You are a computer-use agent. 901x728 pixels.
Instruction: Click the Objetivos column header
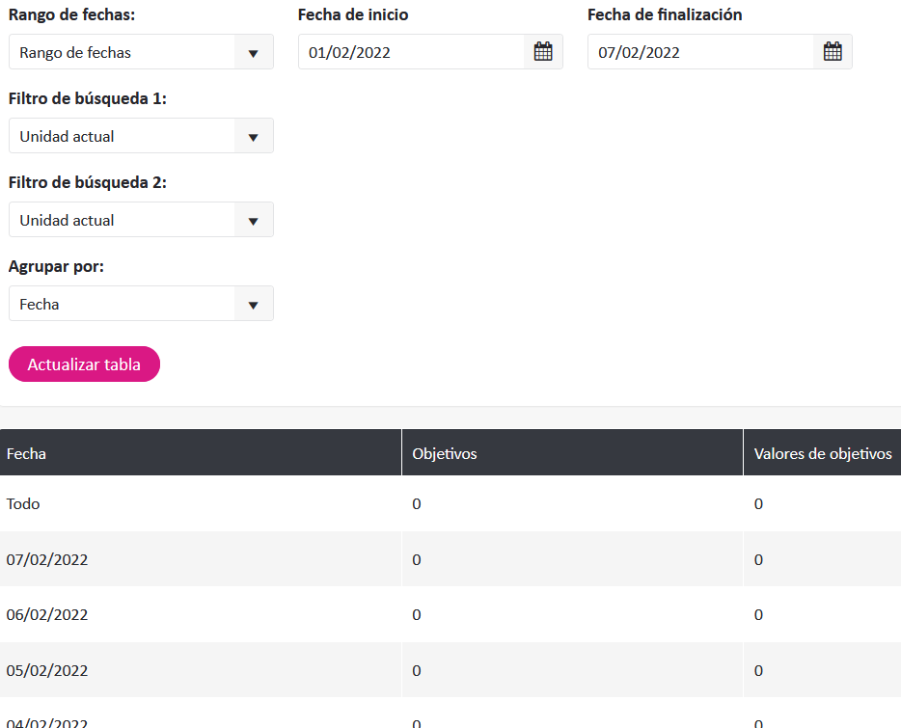point(445,453)
